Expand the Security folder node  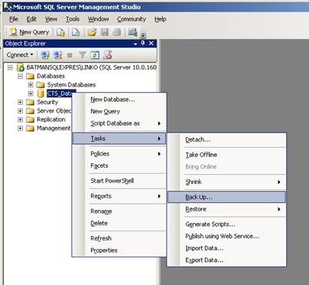tap(21, 102)
